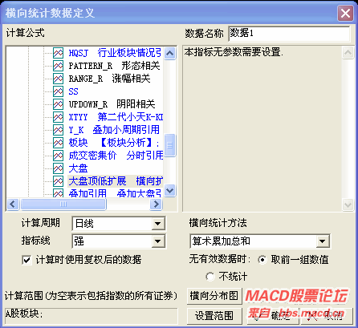Screen dimensions: 358x328
Task: Click the chart icon next to UPDOWN_R
Action: pos(58,104)
